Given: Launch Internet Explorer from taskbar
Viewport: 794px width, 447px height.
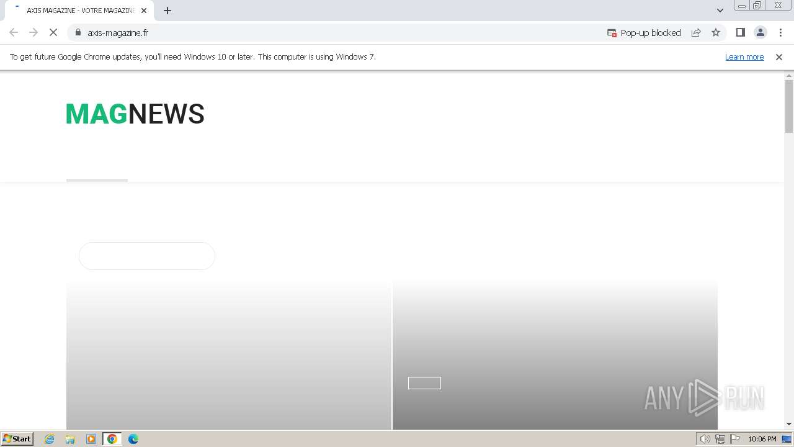Looking at the screenshot, I should click(x=50, y=439).
